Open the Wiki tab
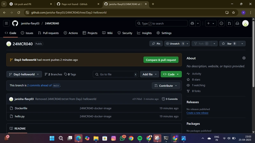 tap(107, 33)
